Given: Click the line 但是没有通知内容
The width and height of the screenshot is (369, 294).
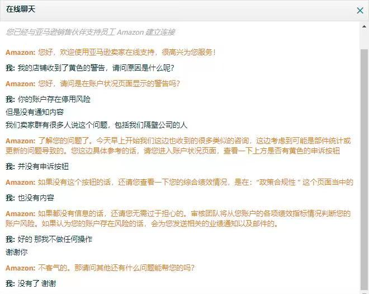Looking at the screenshot, I should pos(35,112).
